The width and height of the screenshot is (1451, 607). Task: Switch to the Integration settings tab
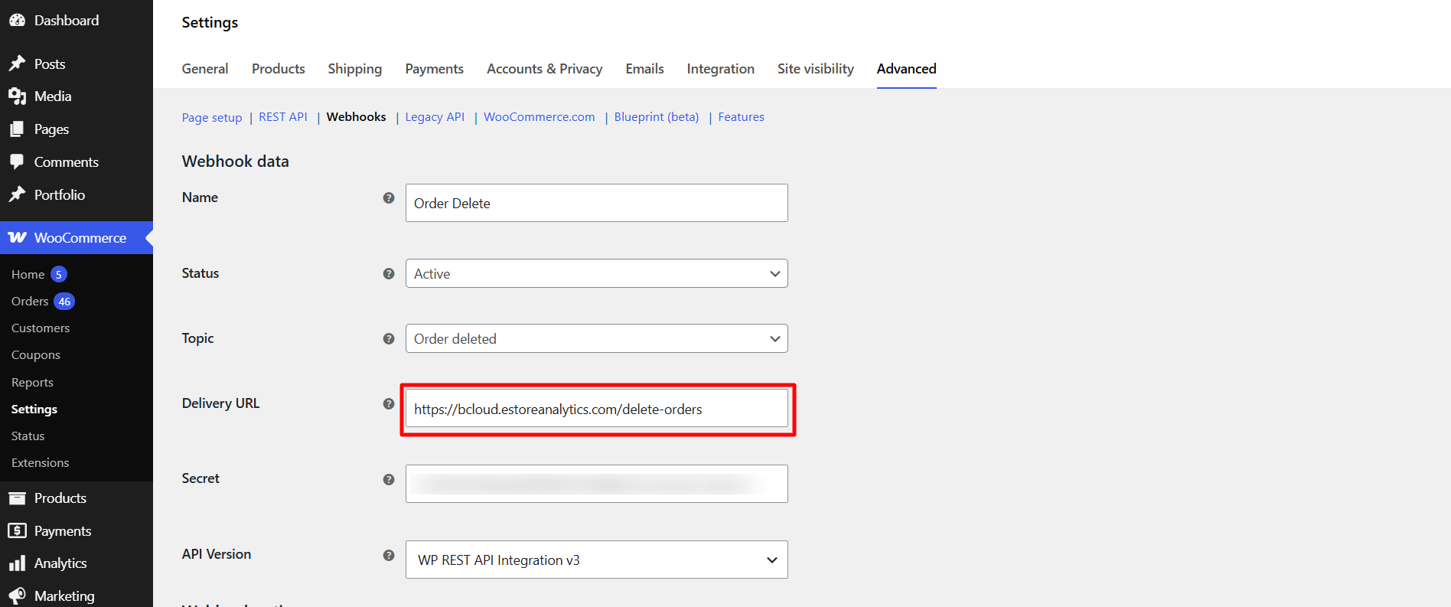click(720, 69)
